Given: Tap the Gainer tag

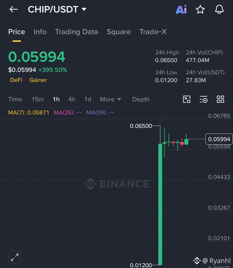Looking at the screenshot, I should point(38,80).
